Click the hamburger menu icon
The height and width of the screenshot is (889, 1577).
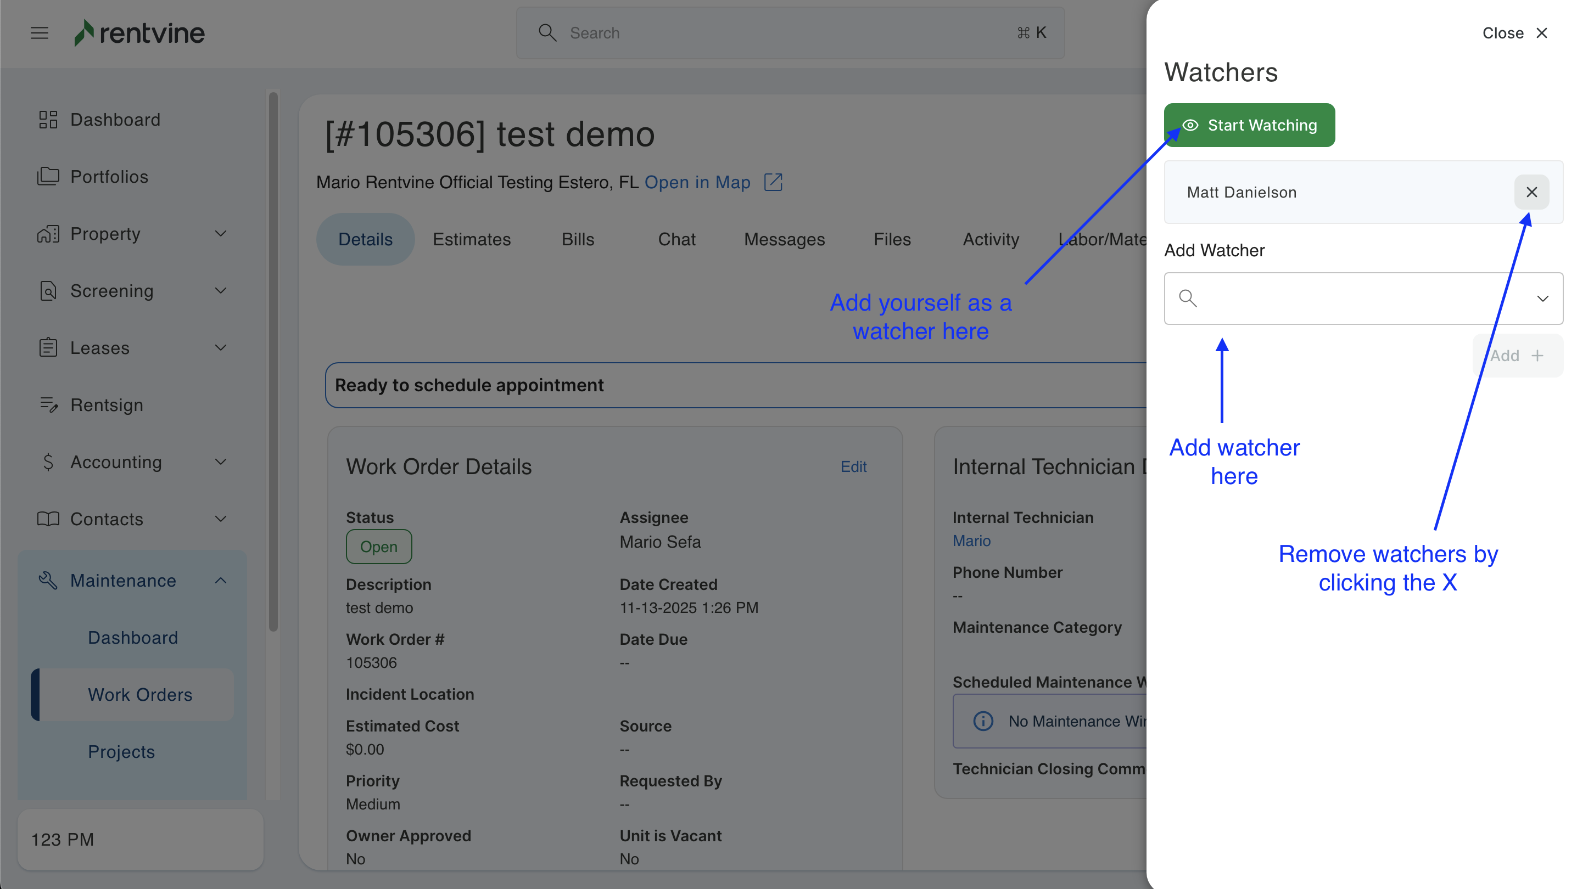point(39,33)
